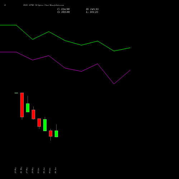
Task: Select the 26 May date label
Action: (21, 170)
